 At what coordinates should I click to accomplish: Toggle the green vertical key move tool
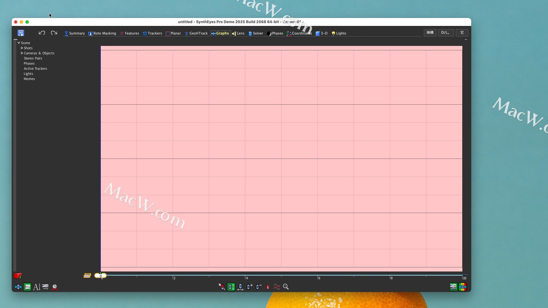click(231, 287)
